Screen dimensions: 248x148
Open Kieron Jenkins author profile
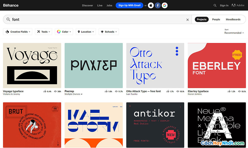195,94
